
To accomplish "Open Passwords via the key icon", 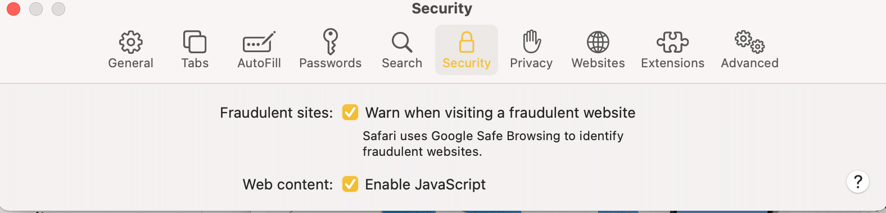I will click(331, 41).
